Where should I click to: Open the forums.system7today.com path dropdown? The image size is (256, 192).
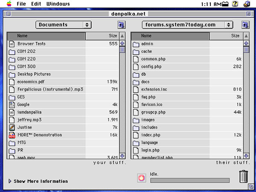[187, 25]
